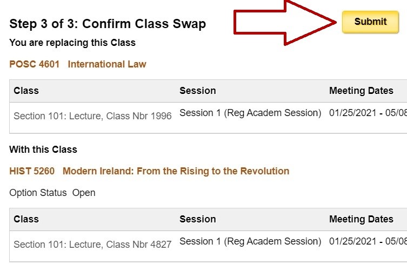This screenshot has height=271, width=407.
Task: Click the Session header in the HIST table
Action: [x=197, y=219]
